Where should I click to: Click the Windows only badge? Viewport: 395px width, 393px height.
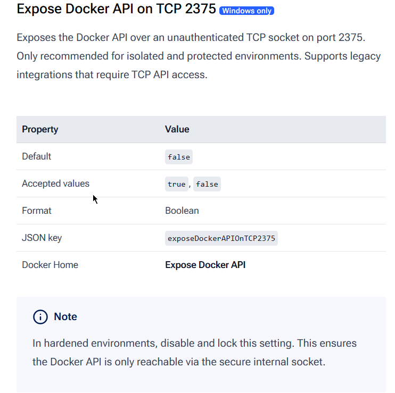[x=246, y=11]
